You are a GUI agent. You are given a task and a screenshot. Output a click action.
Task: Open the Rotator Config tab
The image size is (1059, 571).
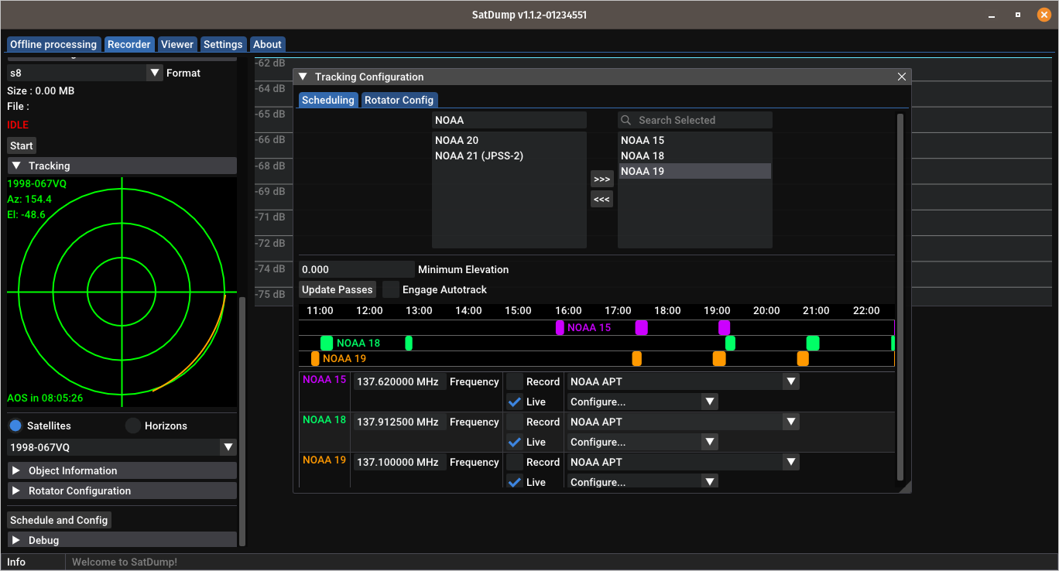click(x=399, y=100)
